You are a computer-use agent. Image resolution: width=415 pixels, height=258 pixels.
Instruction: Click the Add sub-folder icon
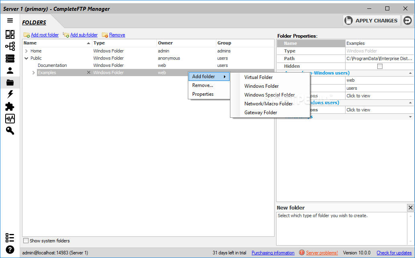[x=66, y=35]
